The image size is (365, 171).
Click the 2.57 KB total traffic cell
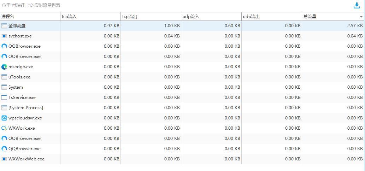pyautogui.click(x=355, y=26)
